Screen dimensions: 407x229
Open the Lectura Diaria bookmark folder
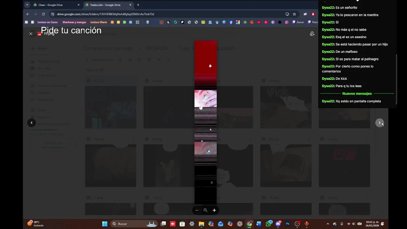[99, 22]
